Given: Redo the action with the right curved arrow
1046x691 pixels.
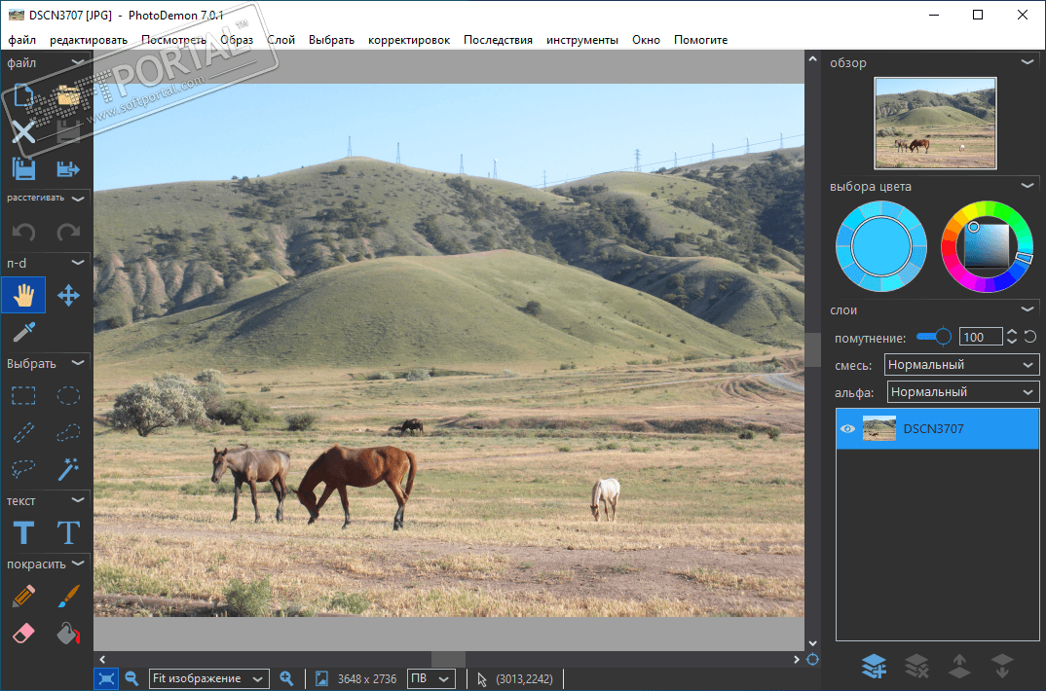Looking at the screenshot, I should coord(68,232).
